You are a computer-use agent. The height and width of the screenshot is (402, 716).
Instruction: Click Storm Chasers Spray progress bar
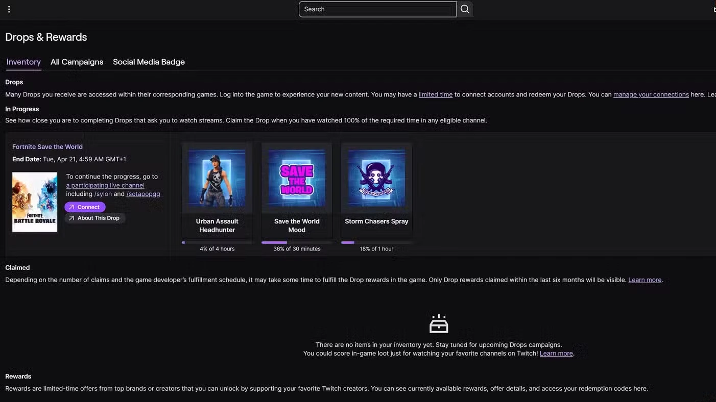[x=376, y=242]
